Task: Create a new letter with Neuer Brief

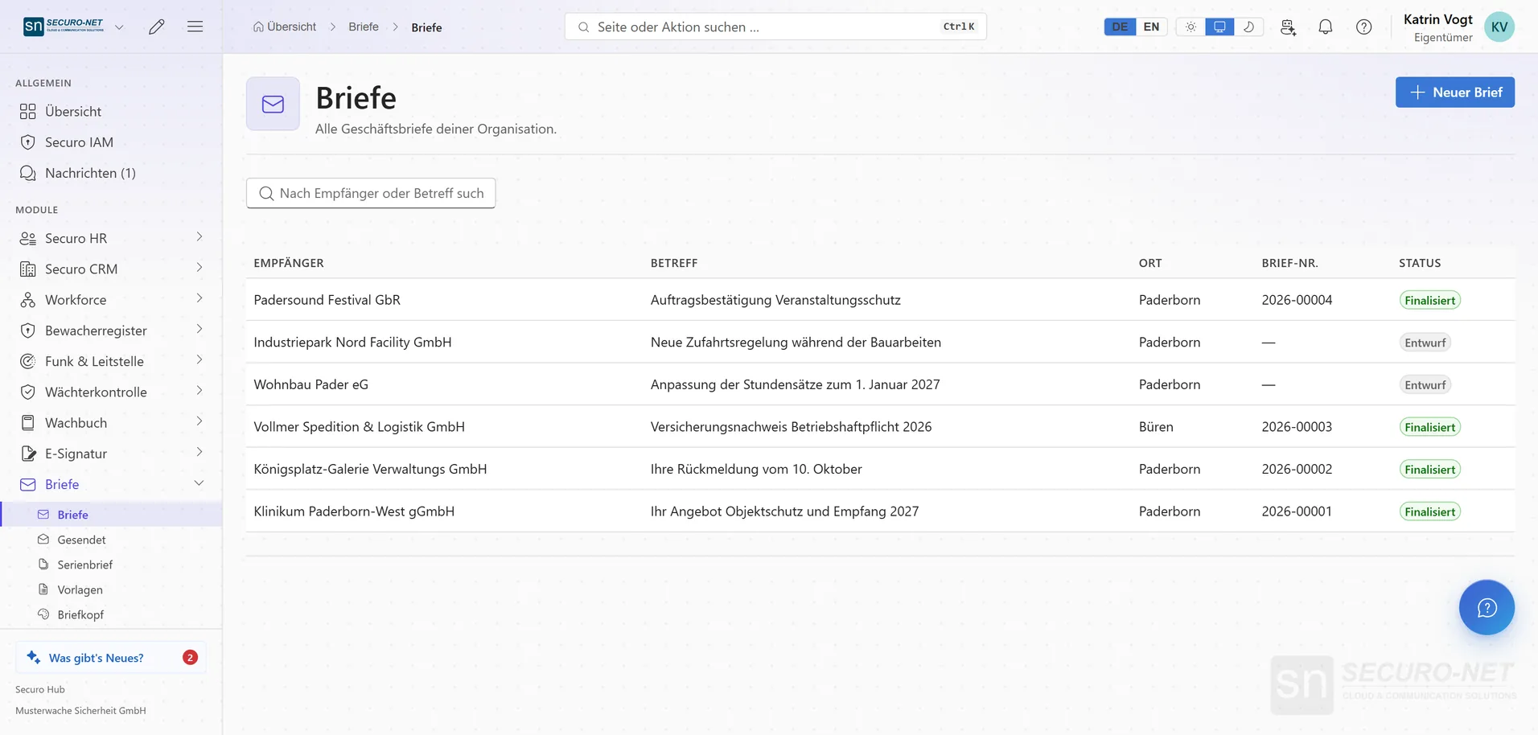Action: tap(1454, 92)
